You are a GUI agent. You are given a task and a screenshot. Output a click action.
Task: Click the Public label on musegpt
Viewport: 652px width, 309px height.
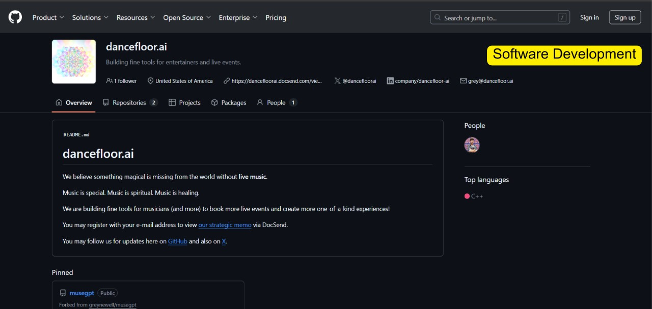point(107,293)
